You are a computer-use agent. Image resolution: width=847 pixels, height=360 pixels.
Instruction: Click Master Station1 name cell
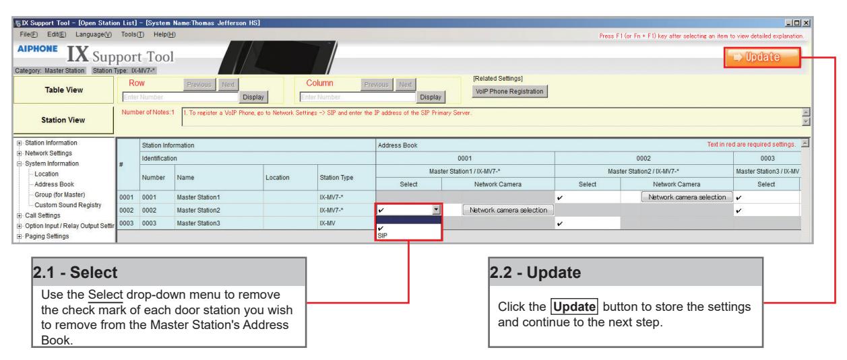click(x=219, y=197)
